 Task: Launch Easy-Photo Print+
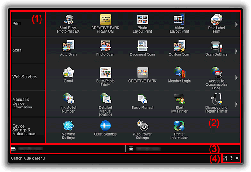(x=105, y=77)
